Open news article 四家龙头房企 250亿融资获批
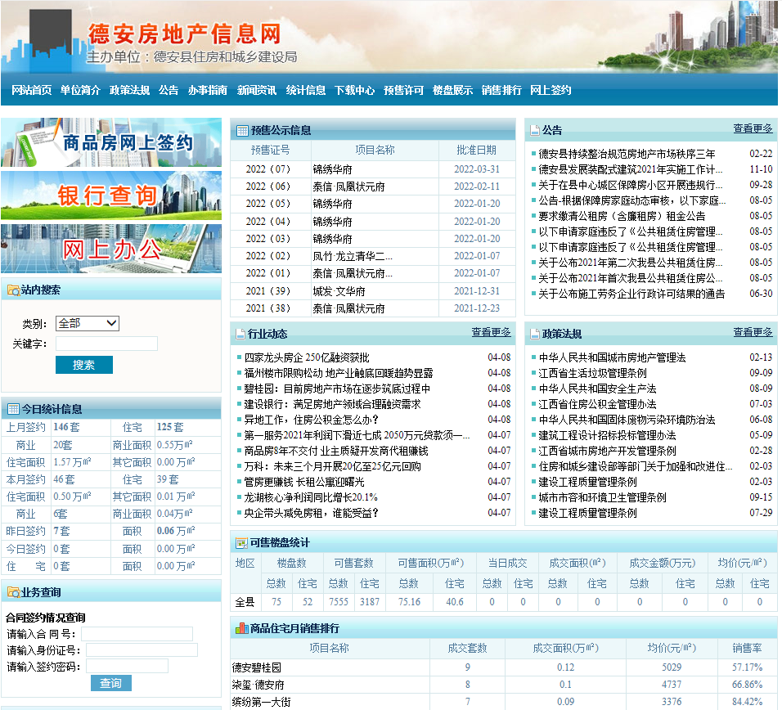The image size is (782, 710). click(x=307, y=357)
